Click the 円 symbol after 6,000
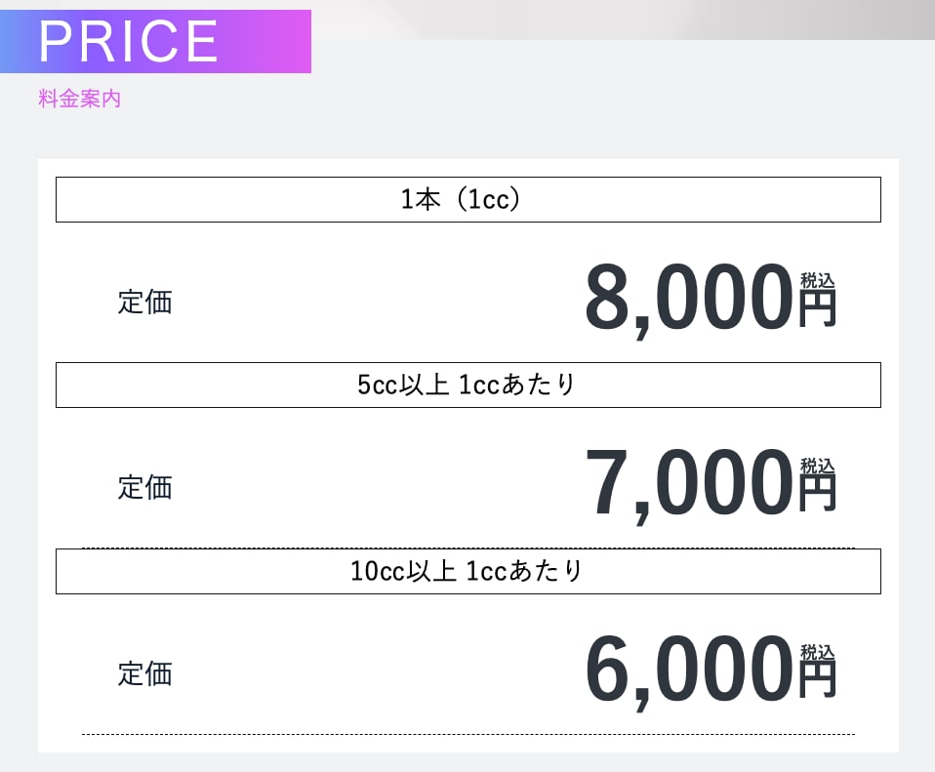The height and width of the screenshot is (772, 935). tap(818, 680)
